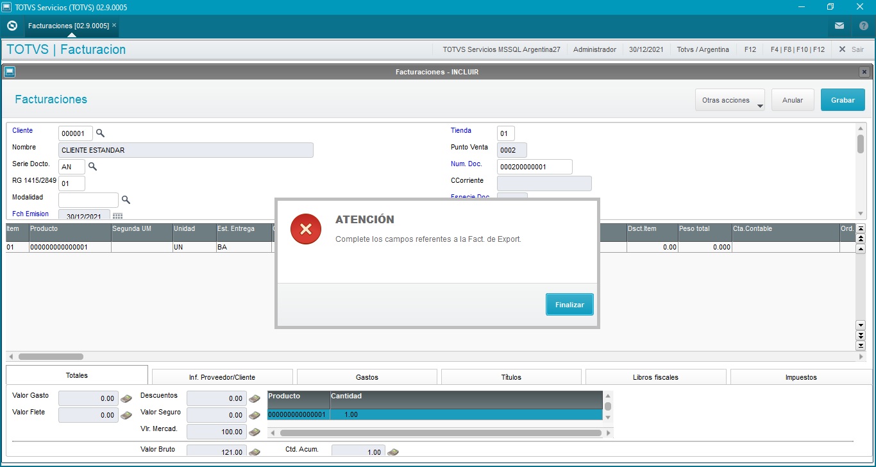Viewport: 876px width, 467px height.
Task: Click the money icon beside Ctd. Acum.
Action: point(393,452)
